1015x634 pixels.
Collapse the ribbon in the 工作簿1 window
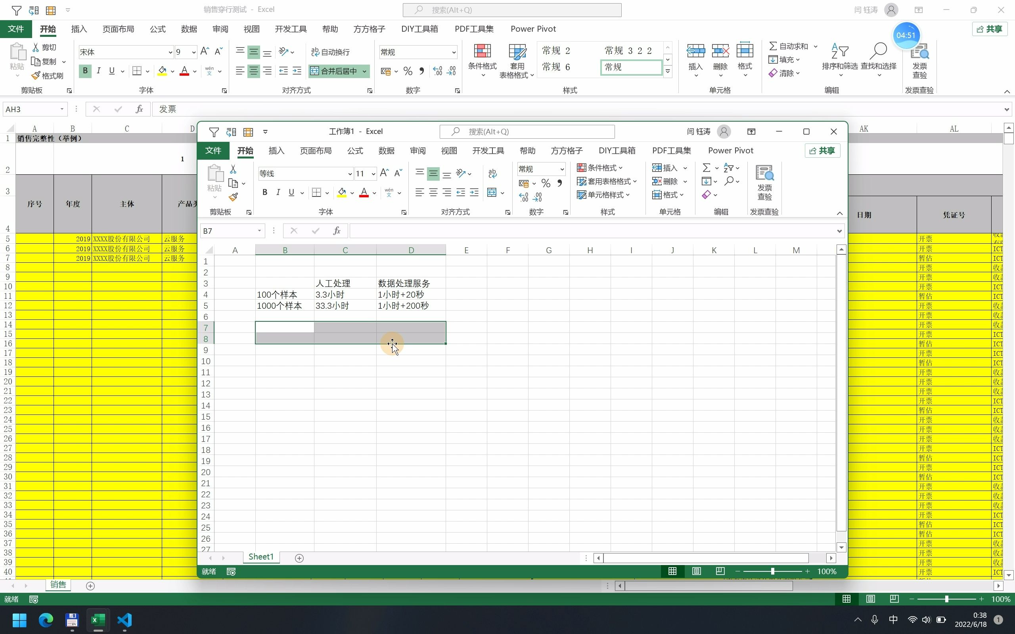[840, 213]
